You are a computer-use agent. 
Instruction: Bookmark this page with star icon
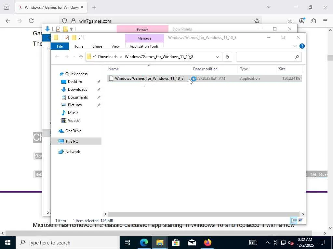tap(257, 21)
